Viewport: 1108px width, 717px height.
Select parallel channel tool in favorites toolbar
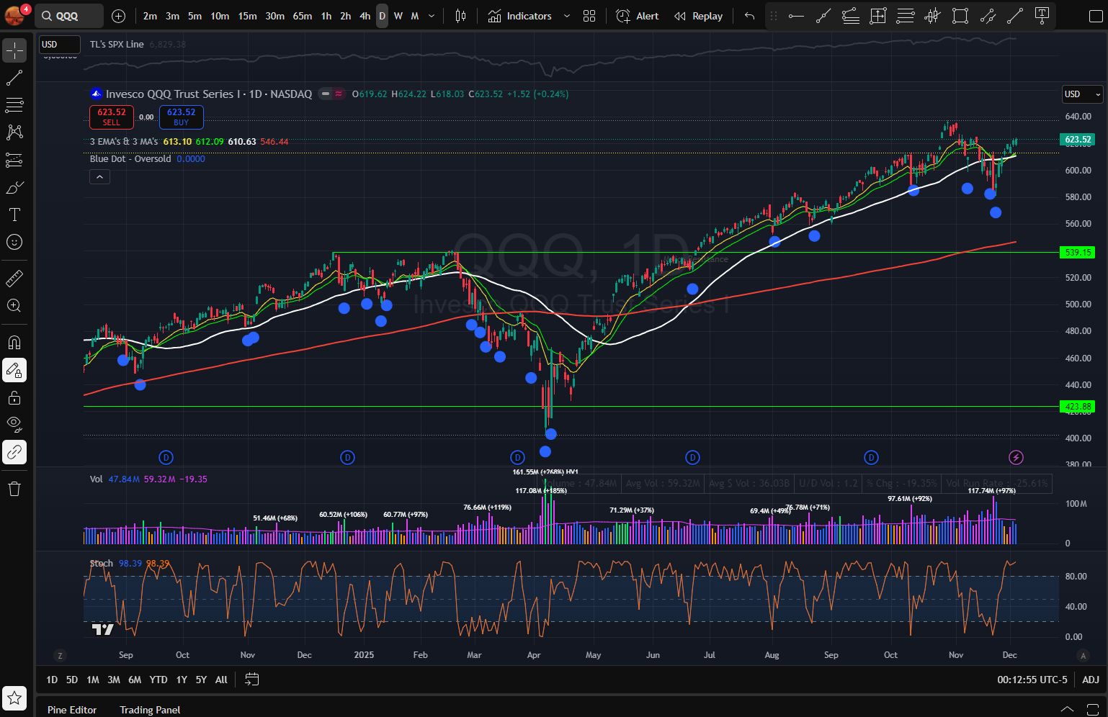point(988,16)
